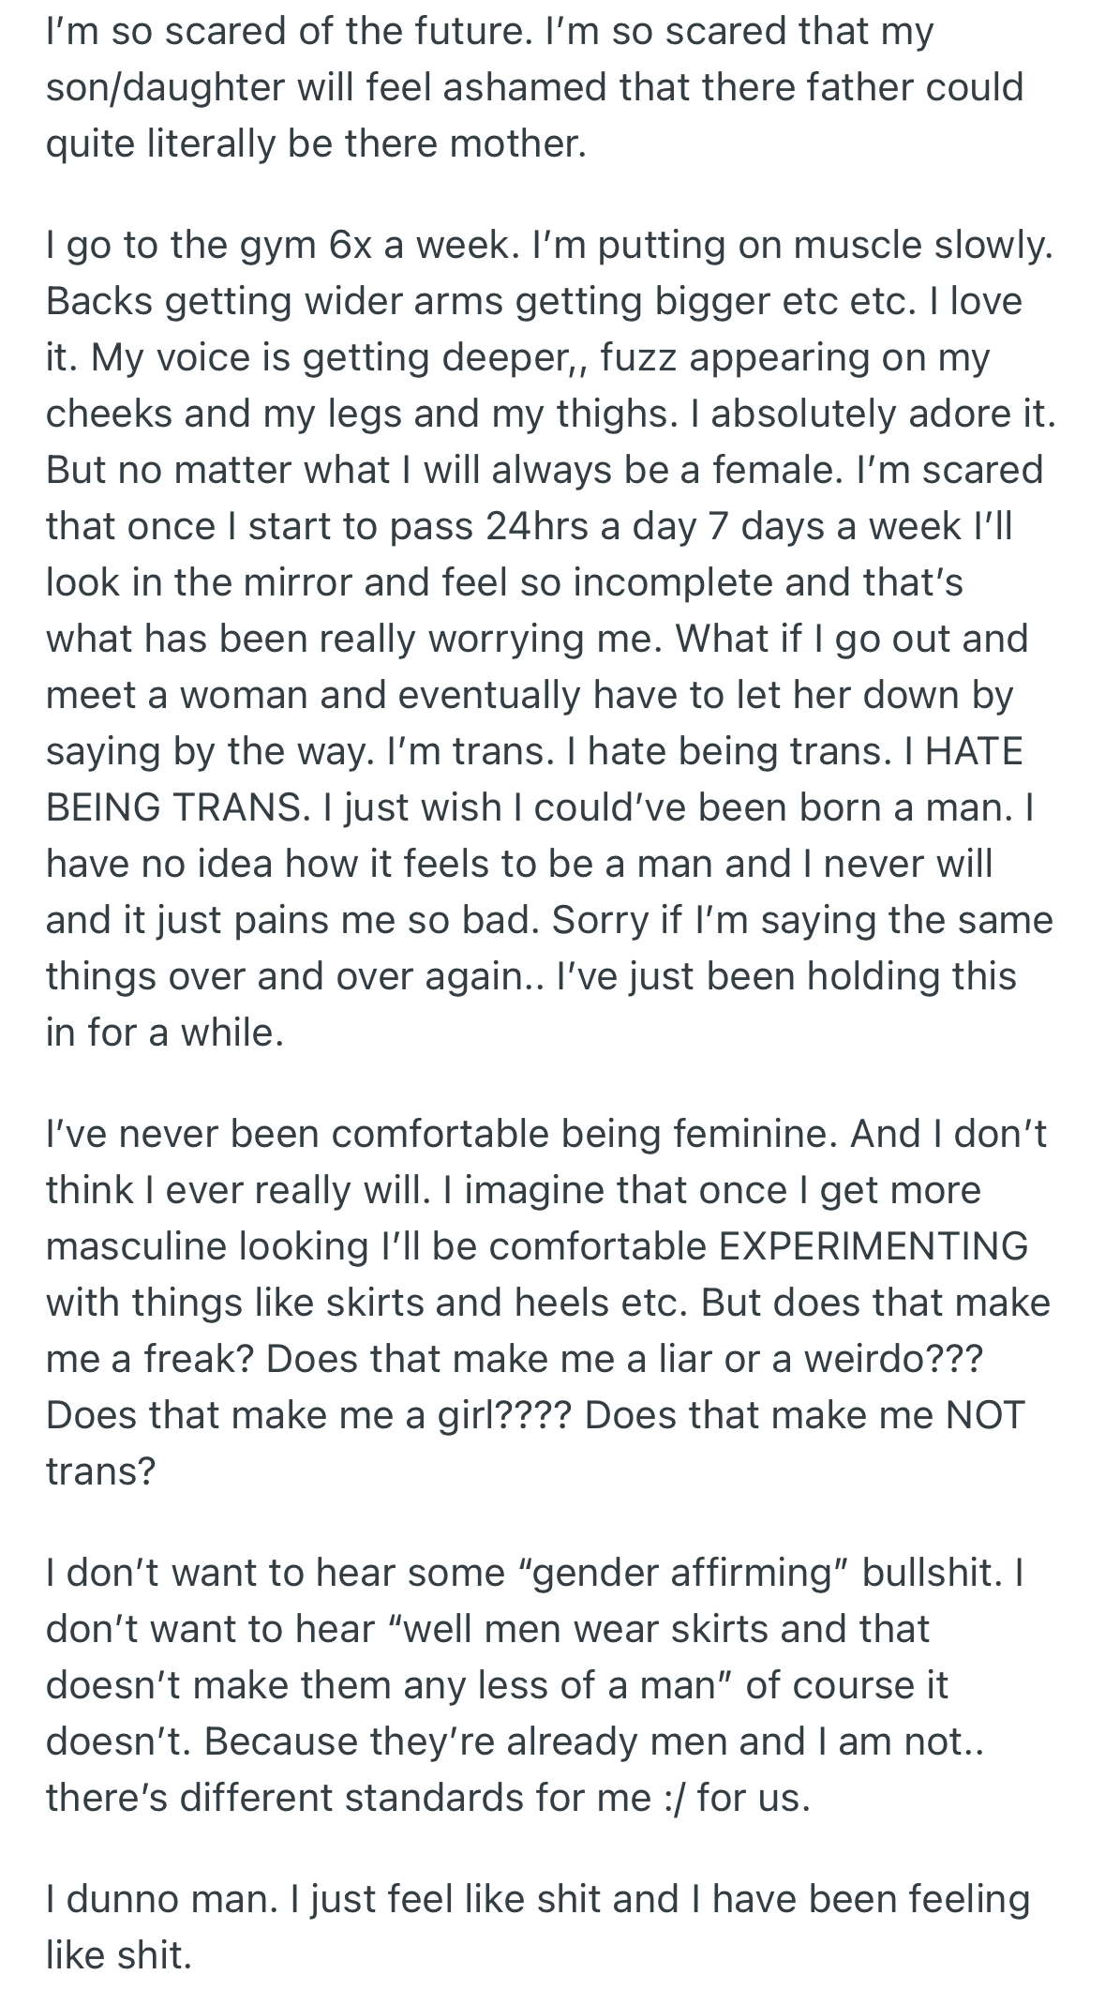Click the words "in for a while."

point(165,1033)
